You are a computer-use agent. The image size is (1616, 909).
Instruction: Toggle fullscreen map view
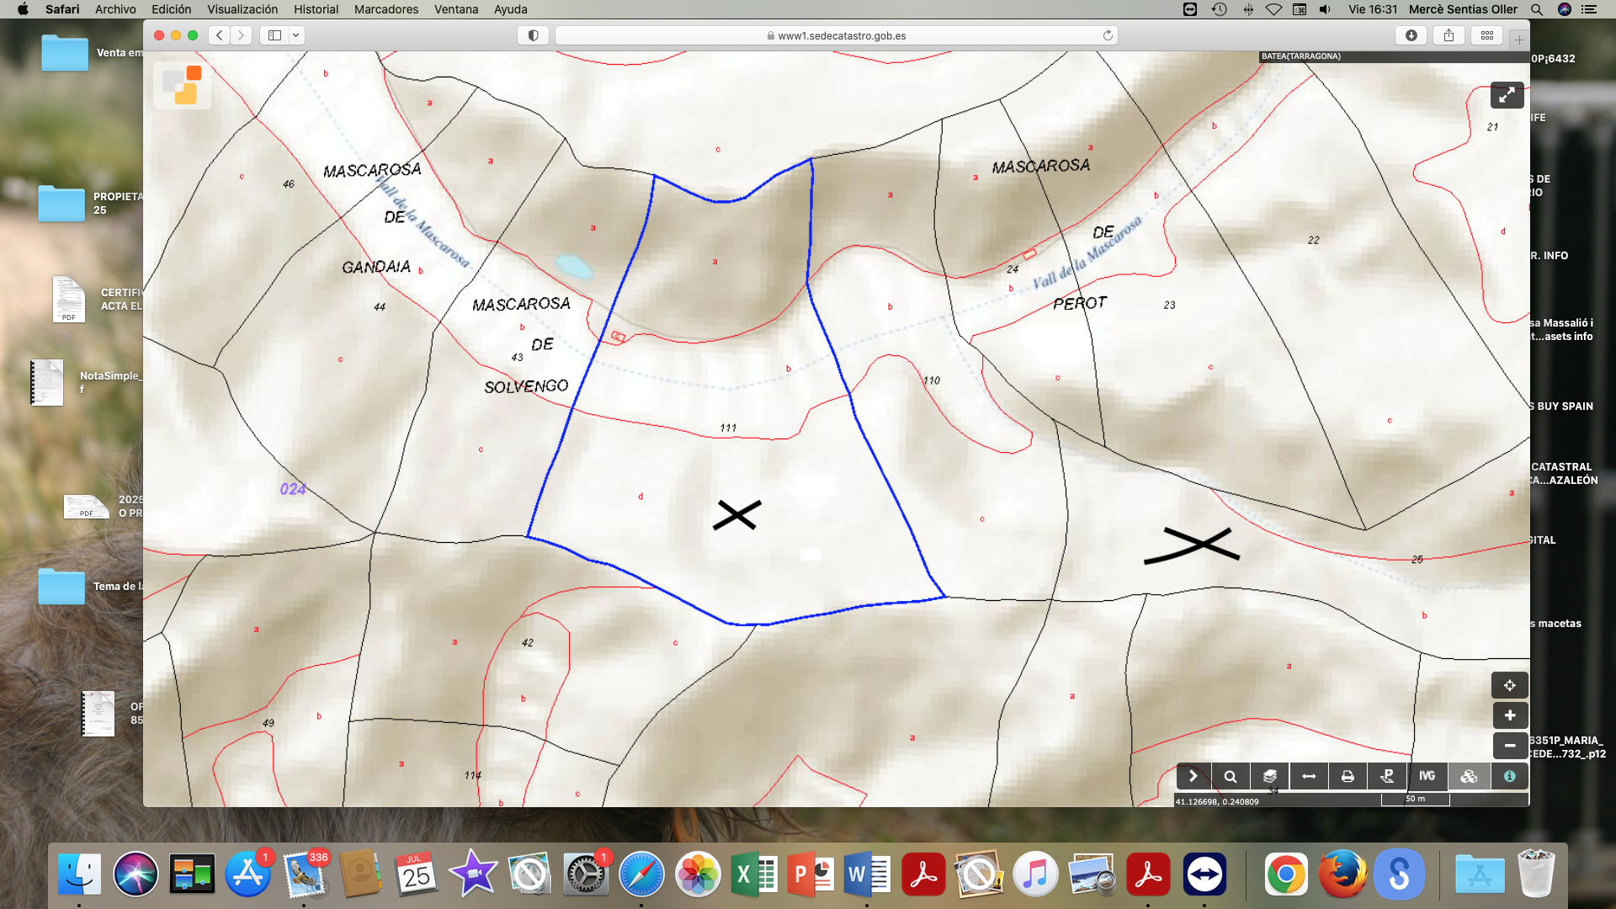click(1507, 95)
